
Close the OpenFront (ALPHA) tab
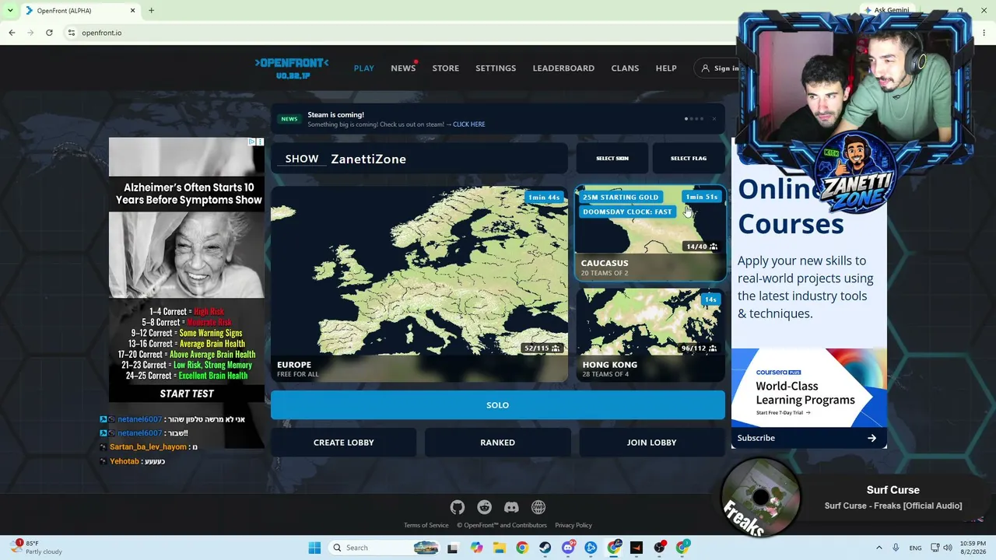[132, 11]
